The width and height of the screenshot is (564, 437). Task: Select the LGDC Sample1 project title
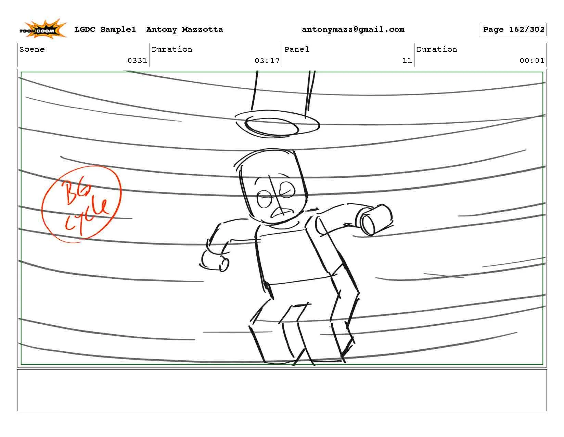[x=105, y=29]
